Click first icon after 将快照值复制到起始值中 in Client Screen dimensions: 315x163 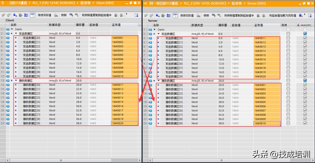pos(116,15)
